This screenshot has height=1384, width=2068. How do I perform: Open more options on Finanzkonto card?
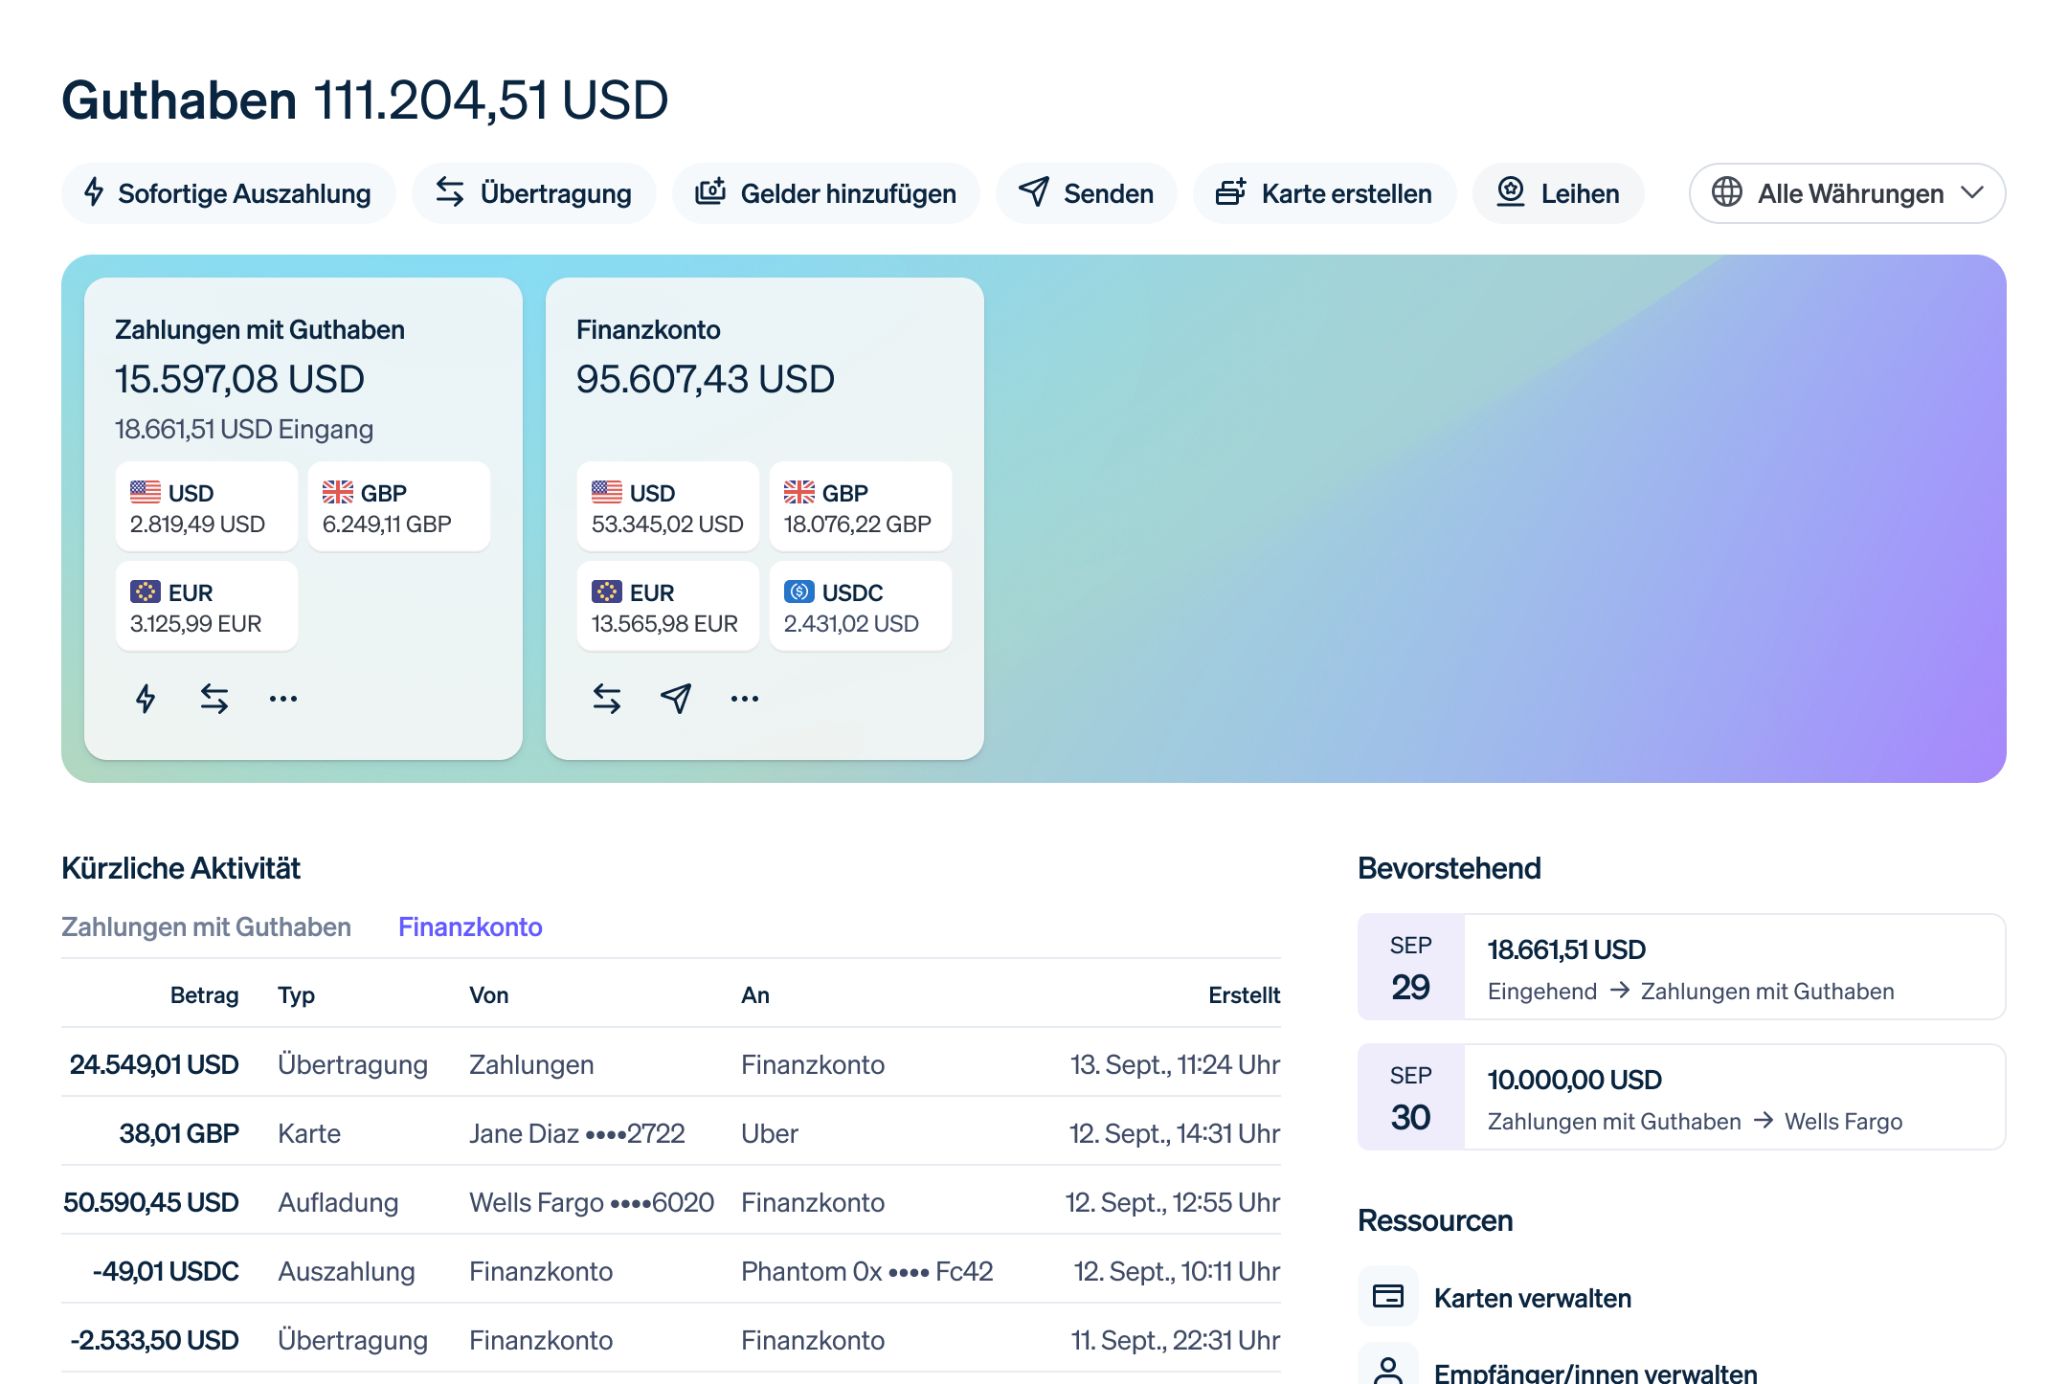point(744,699)
